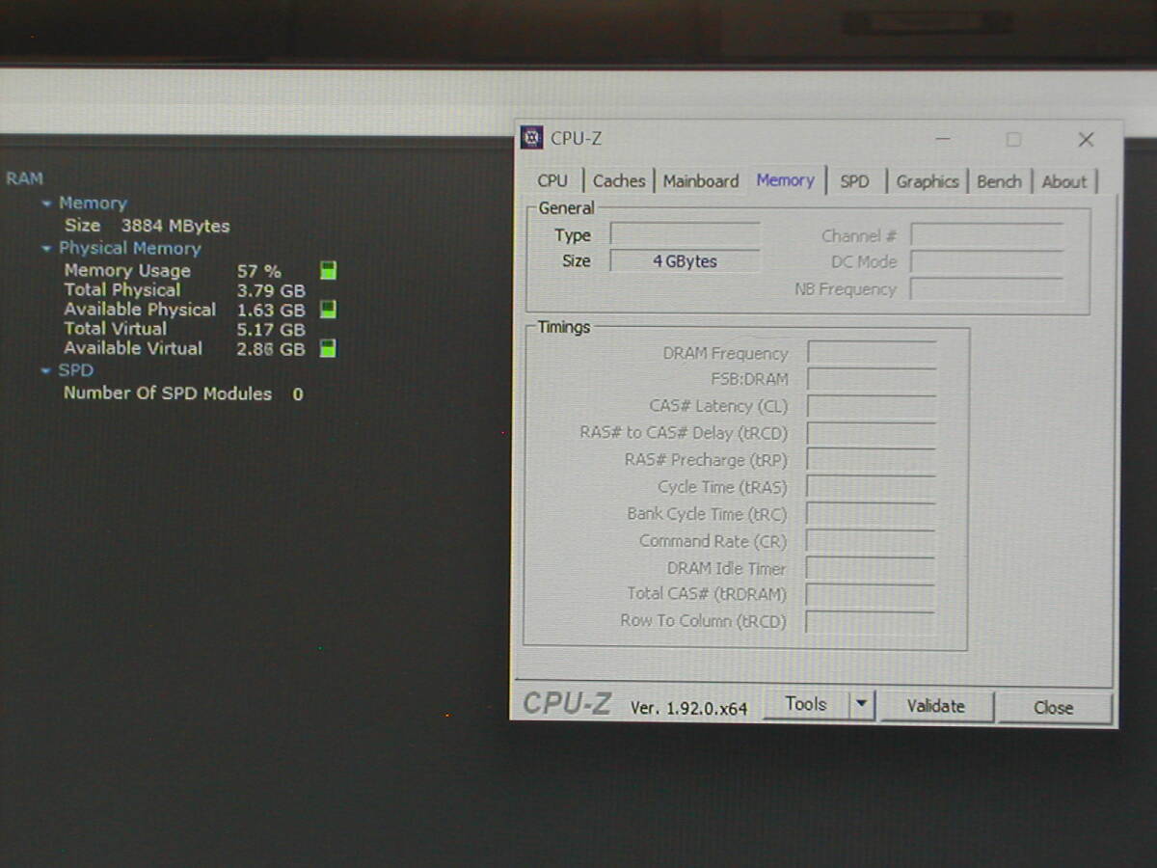Click the DRAM Frequency field
The image size is (1157, 868).
pyautogui.click(x=872, y=353)
